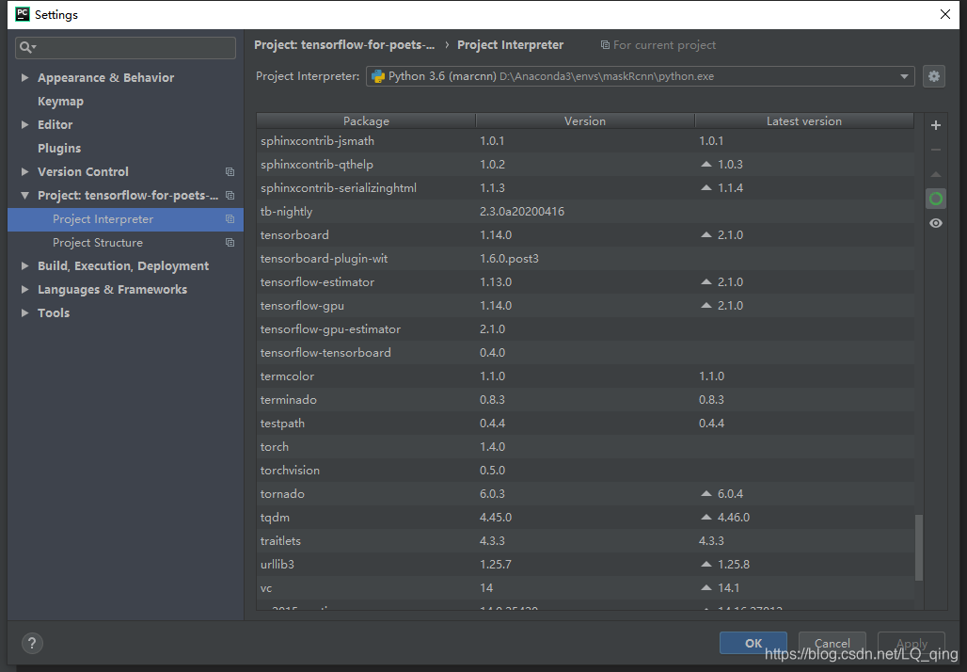The image size is (967, 672).
Task: Select the tensorboard package row
Action: click(x=585, y=235)
